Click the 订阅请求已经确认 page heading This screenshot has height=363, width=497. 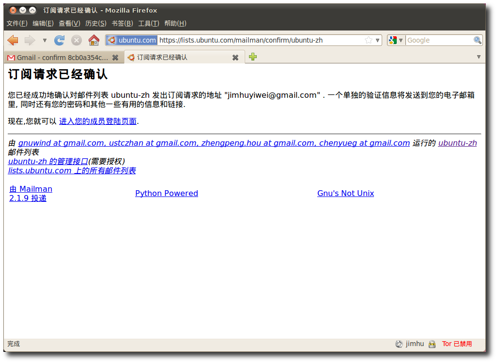click(58, 75)
